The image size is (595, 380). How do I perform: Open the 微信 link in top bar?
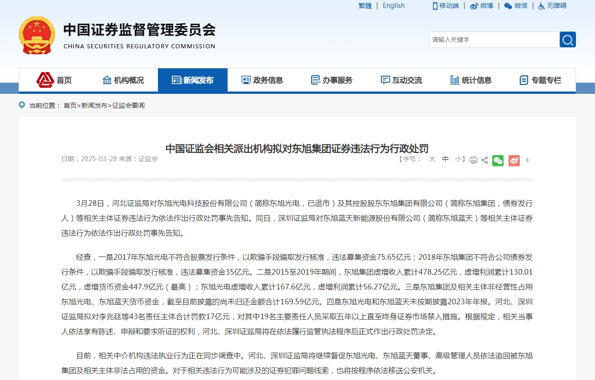tap(521, 6)
